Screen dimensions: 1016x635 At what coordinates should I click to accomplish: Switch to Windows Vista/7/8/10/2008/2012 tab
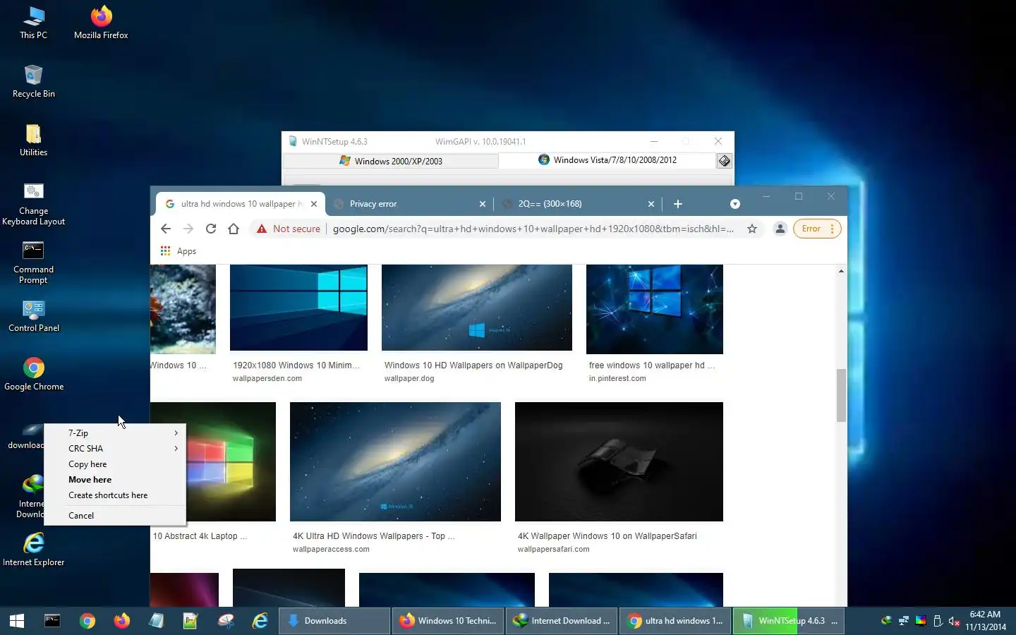pos(607,160)
